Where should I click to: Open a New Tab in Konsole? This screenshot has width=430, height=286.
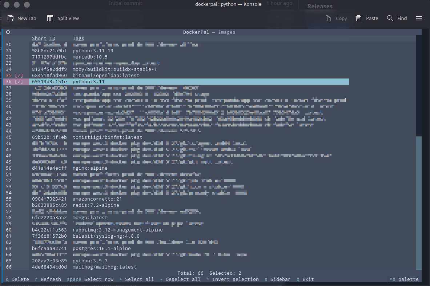pos(22,19)
